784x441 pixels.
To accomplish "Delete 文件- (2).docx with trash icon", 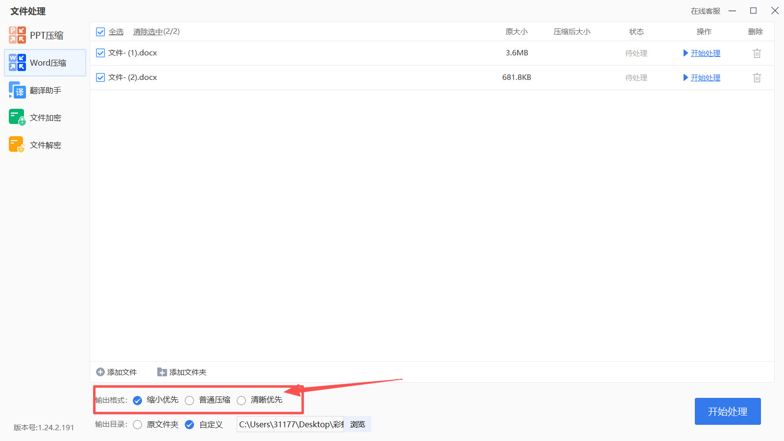I will point(757,77).
